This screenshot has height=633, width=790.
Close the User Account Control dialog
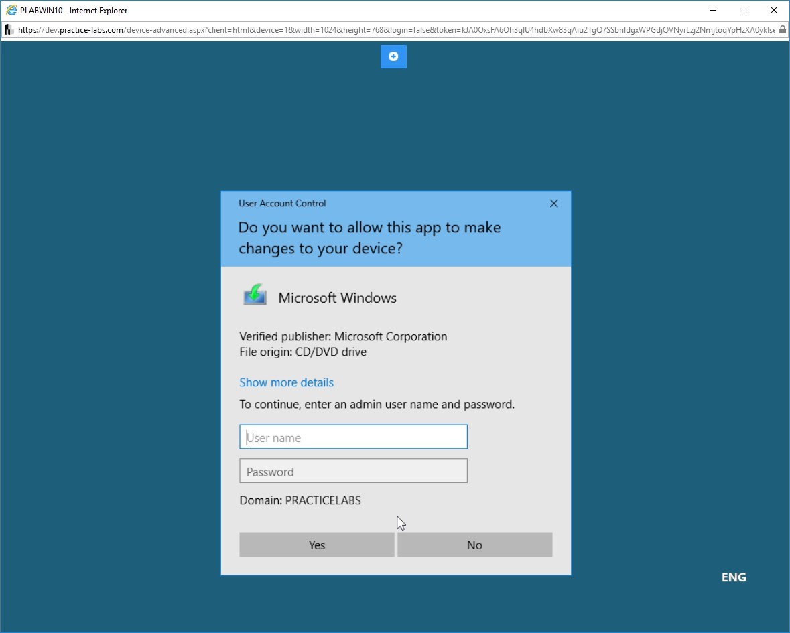(x=553, y=204)
